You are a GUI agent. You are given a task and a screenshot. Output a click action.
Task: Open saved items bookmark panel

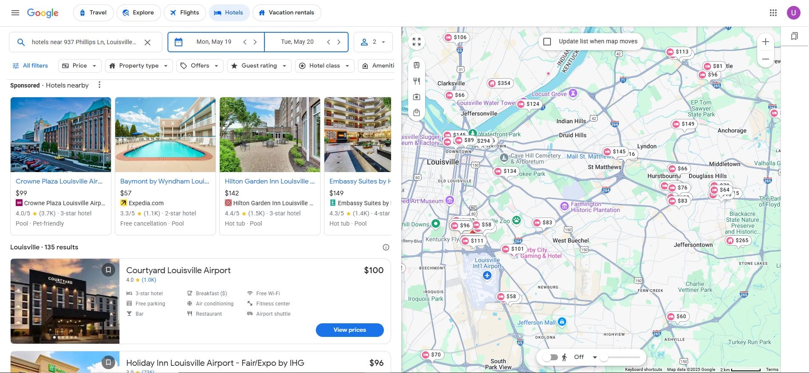(x=794, y=37)
